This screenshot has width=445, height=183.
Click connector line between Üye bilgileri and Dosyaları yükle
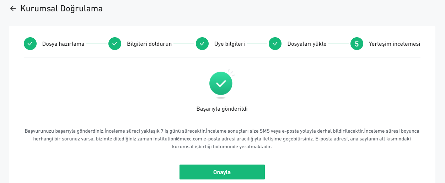(x=257, y=44)
